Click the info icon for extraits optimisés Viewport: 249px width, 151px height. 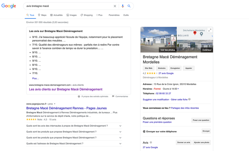(79, 97)
